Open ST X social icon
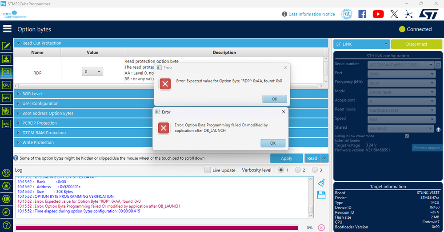The image size is (444, 232). pyautogui.click(x=394, y=14)
